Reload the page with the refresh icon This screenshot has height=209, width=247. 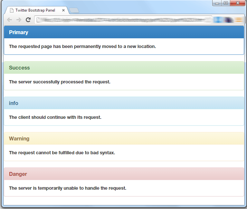28,20
